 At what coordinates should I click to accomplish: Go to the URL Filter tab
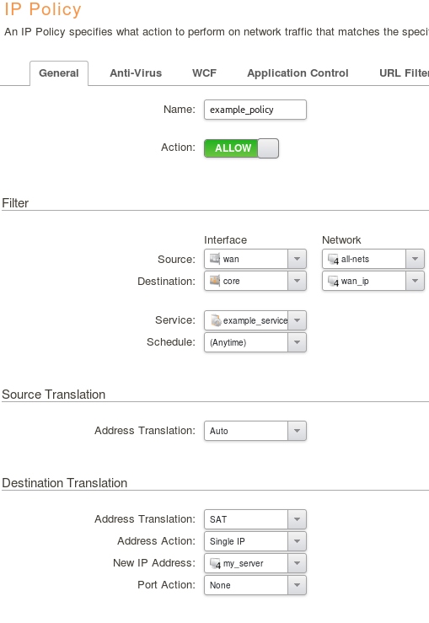[x=404, y=73]
